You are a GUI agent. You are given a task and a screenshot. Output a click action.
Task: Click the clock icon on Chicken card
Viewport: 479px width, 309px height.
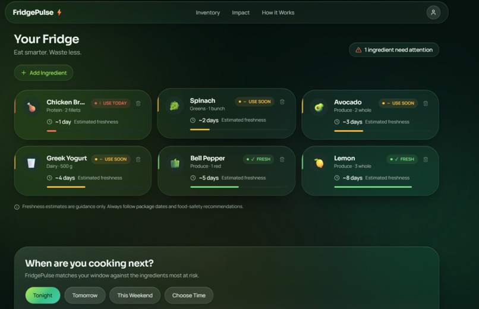(49, 122)
